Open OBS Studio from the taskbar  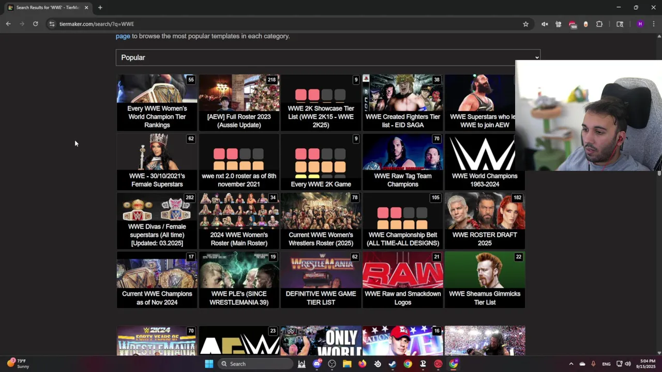click(x=332, y=364)
